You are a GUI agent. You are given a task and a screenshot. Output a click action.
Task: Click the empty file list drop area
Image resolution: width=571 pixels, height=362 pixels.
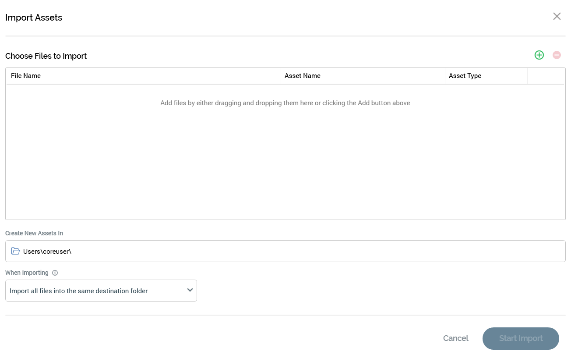[285, 167]
